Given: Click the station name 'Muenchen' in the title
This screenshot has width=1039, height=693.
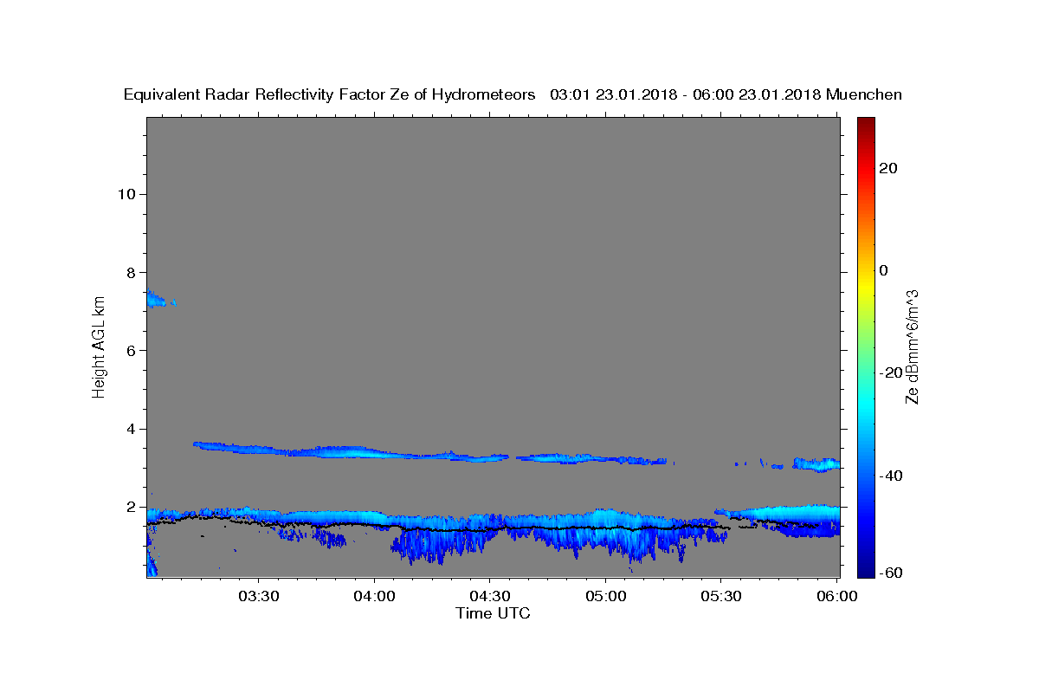Looking at the screenshot, I should tap(864, 94).
